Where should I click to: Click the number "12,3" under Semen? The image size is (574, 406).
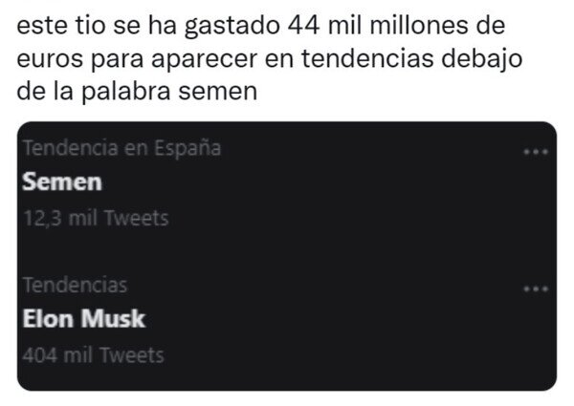coord(38,218)
